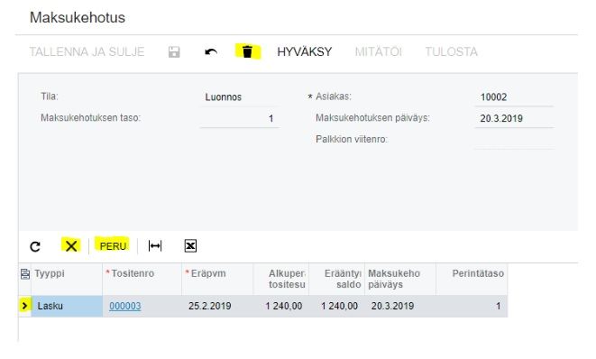Screen dimensions: 596x359
Task: Click PERU button in grid toolbar
Action: (113, 246)
